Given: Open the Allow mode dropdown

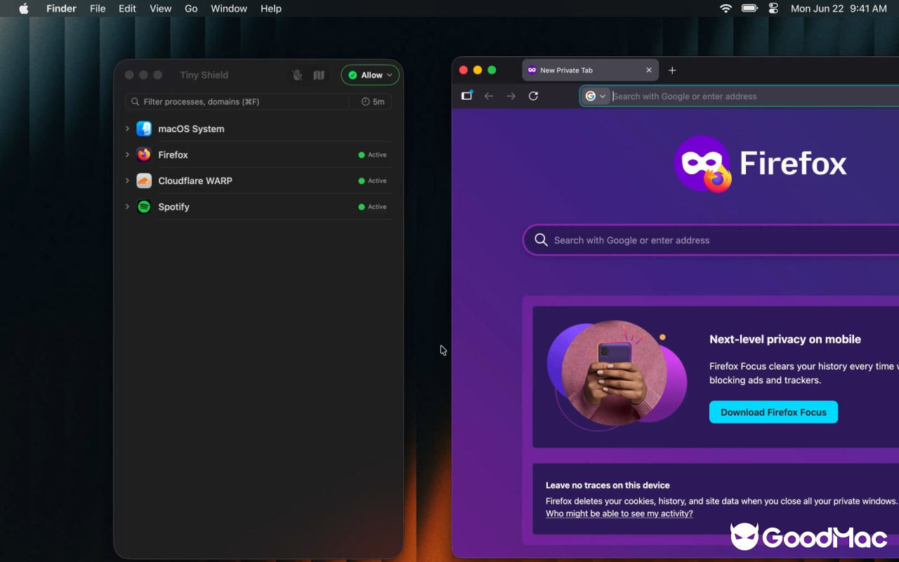Looking at the screenshot, I should point(371,75).
